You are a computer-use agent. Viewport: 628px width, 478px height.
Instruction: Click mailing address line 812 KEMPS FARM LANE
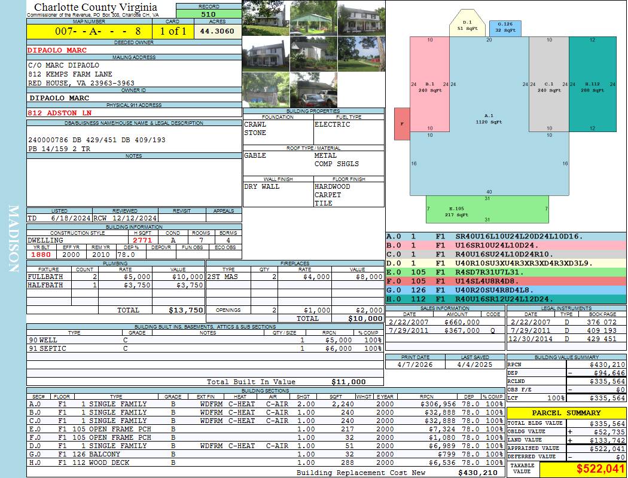tap(70, 74)
